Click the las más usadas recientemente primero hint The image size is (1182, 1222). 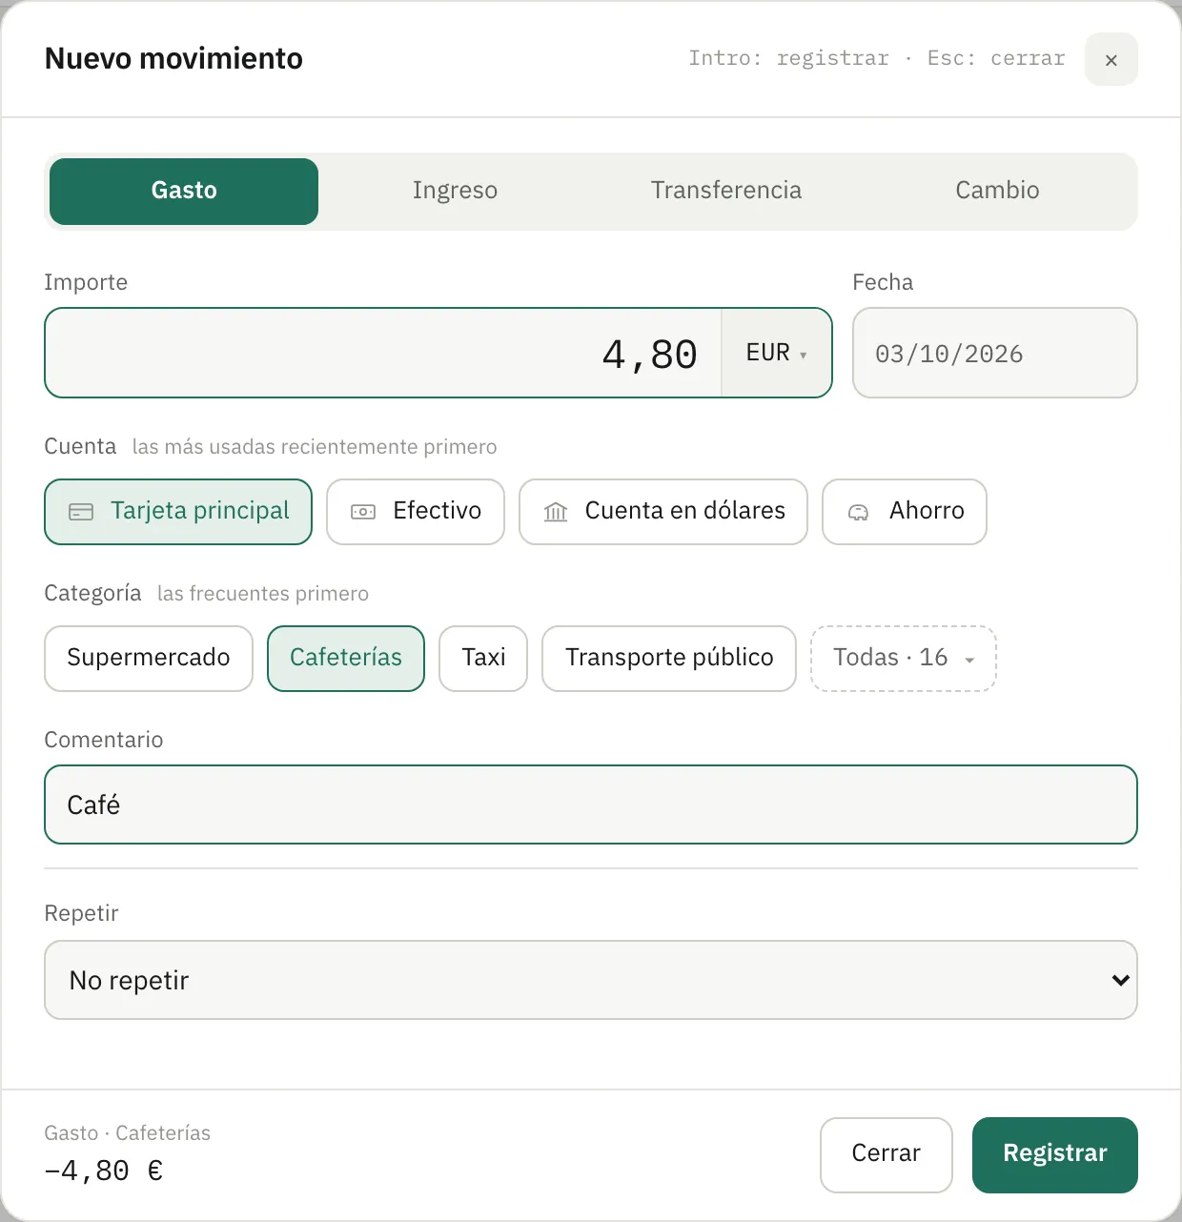coord(315,447)
